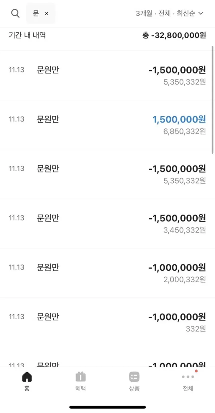Tap the home indicator bar at bottom
The width and height of the screenshot is (215, 413).
(107, 407)
